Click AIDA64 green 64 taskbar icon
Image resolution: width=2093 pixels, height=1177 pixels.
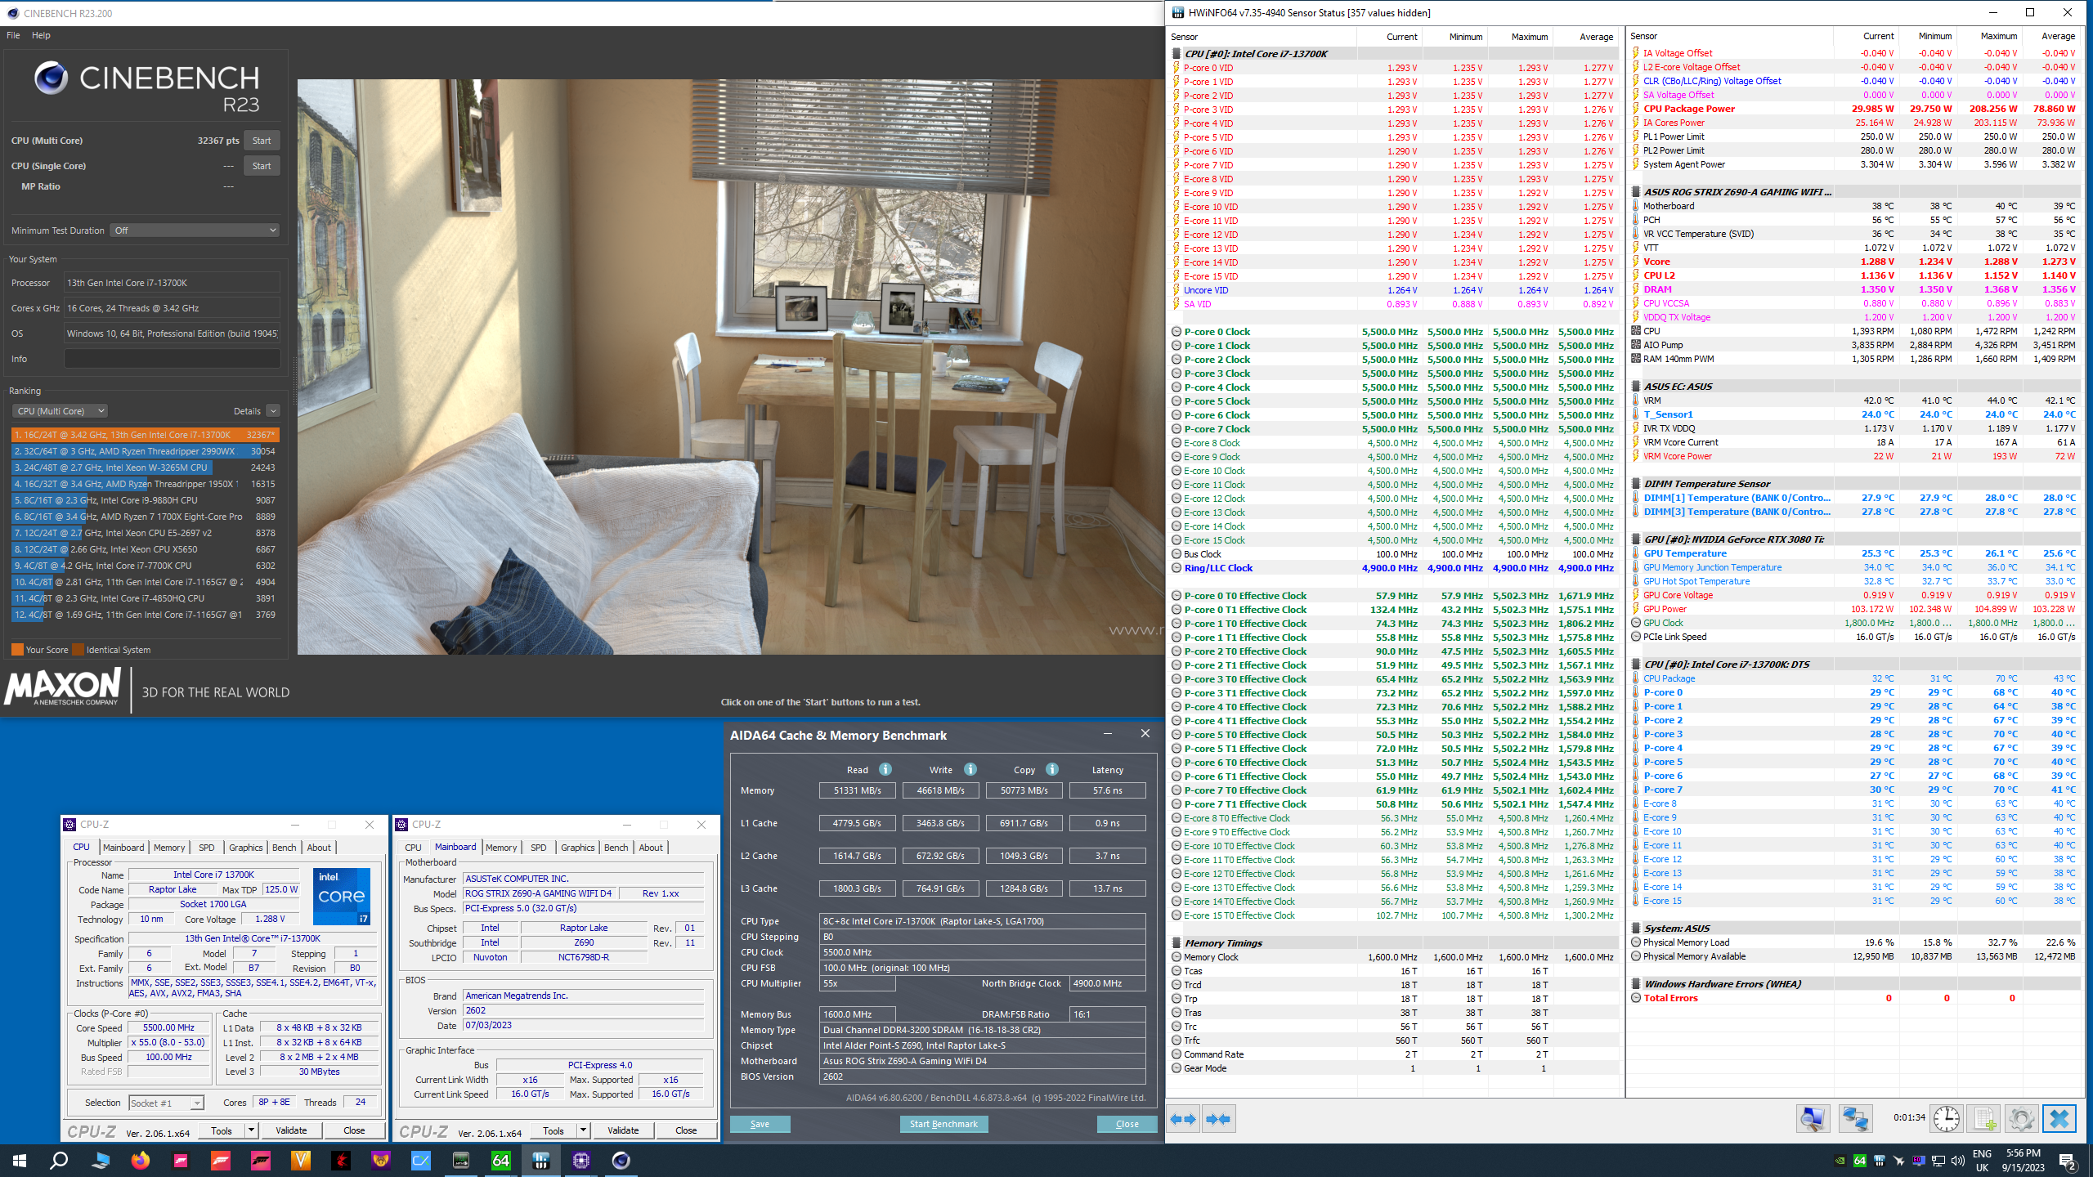(x=500, y=1160)
